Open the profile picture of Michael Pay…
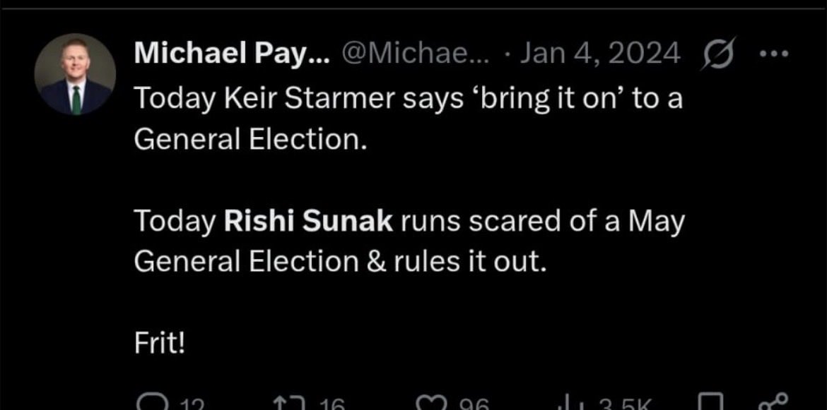827x410 pixels. click(x=75, y=73)
